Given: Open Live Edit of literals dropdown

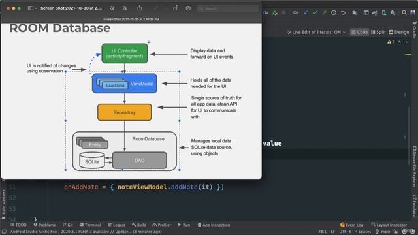Looking at the screenshot, I should [x=316, y=32].
